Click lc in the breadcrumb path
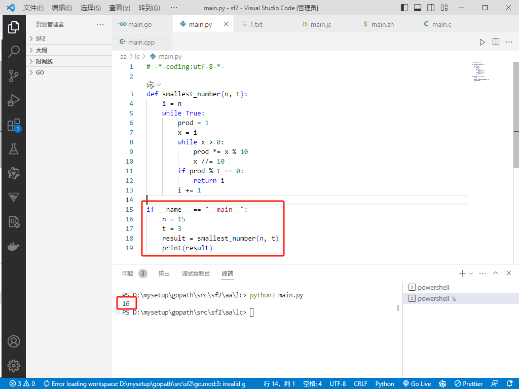The height and width of the screenshot is (389, 519). point(137,57)
